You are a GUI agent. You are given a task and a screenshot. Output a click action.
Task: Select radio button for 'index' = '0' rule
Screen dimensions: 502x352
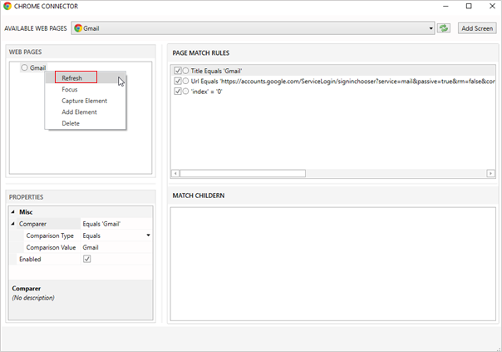pyautogui.click(x=185, y=91)
